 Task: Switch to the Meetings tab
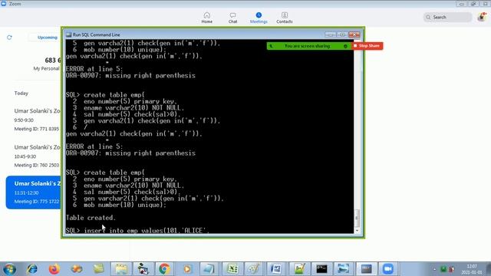259,18
